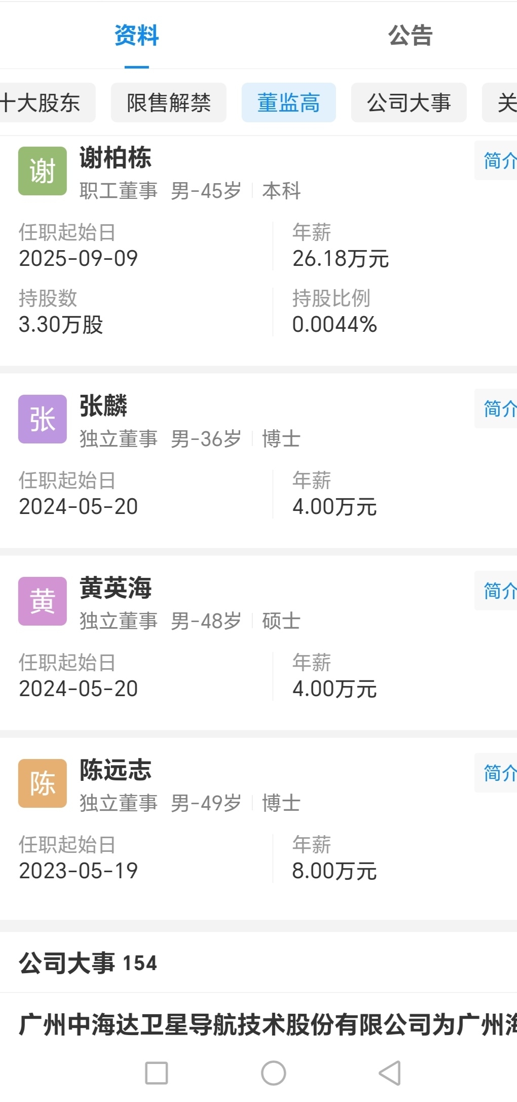Select the 资料 tab

point(137,36)
